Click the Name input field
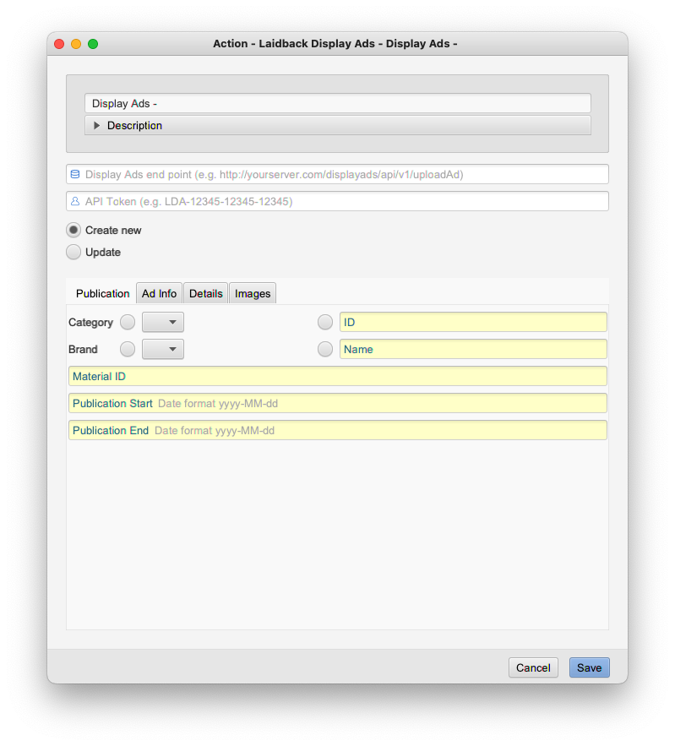The width and height of the screenshot is (675, 746). click(473, 349)
